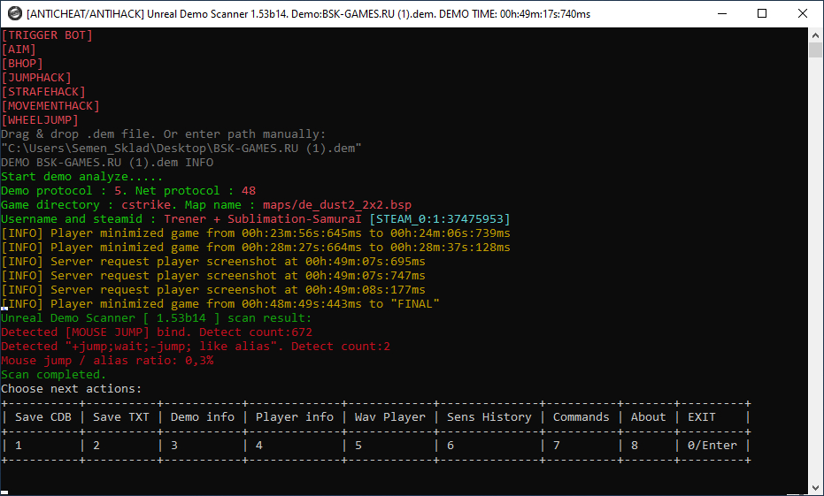Close the Unreal Demo Scanner window
This screenshot has width=824, height=496.
point(803,13)
